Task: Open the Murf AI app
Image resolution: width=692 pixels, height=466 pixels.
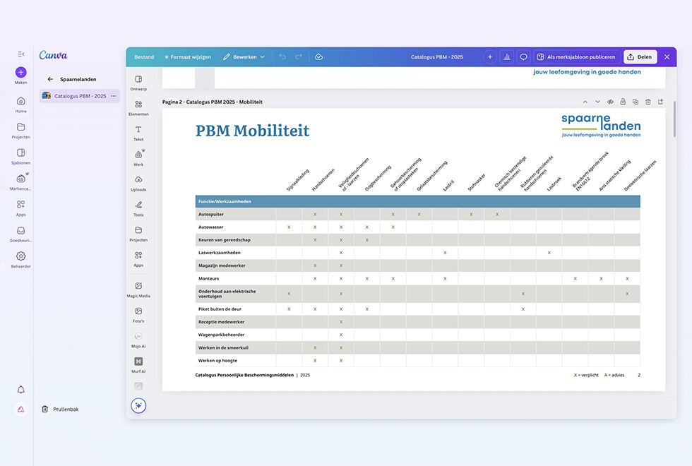Action: (138, 365)
